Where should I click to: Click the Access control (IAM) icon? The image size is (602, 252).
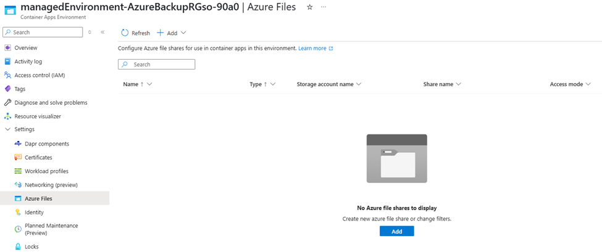[7, 75]
